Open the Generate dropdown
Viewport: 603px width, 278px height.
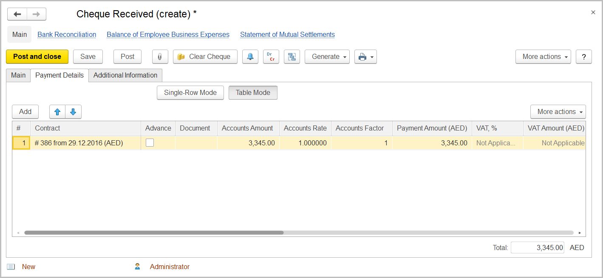(x=327, y=56)
